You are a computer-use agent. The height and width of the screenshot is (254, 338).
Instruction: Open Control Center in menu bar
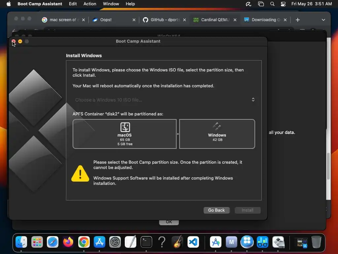[283, 4]
